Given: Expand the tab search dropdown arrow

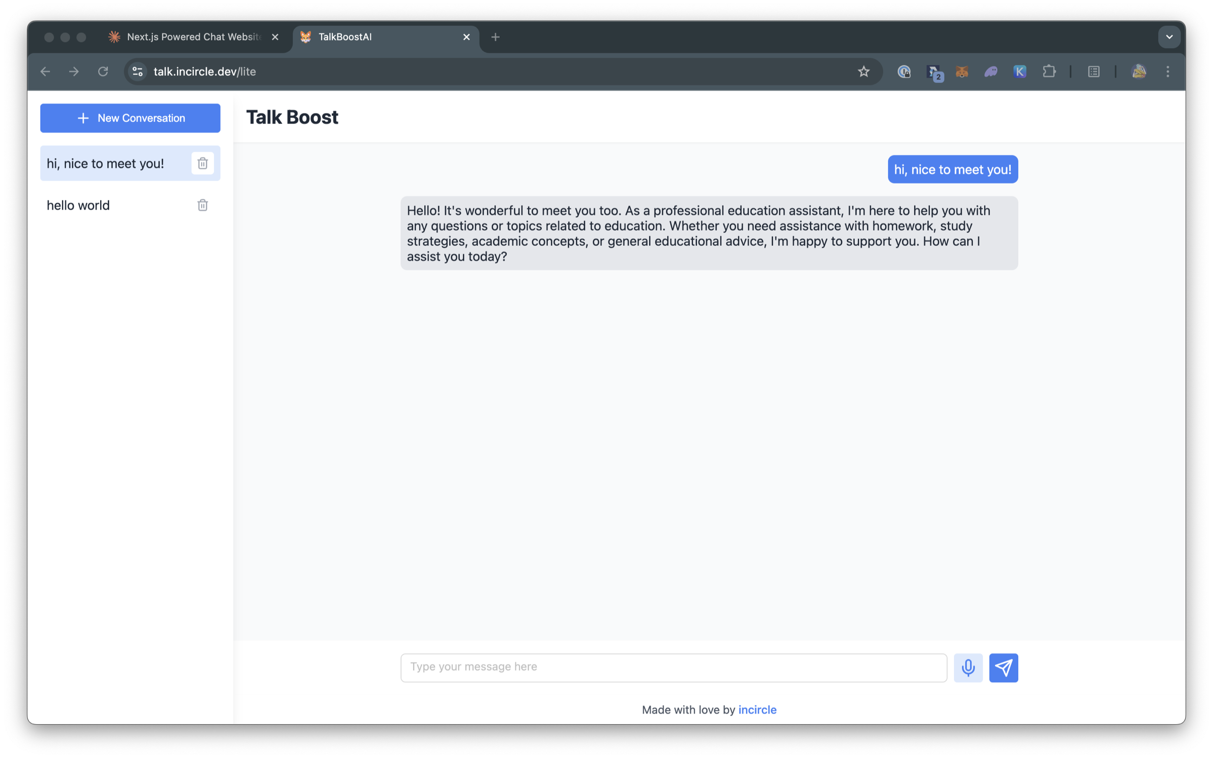Looking at the screenshot, I should pos(1169,37).
